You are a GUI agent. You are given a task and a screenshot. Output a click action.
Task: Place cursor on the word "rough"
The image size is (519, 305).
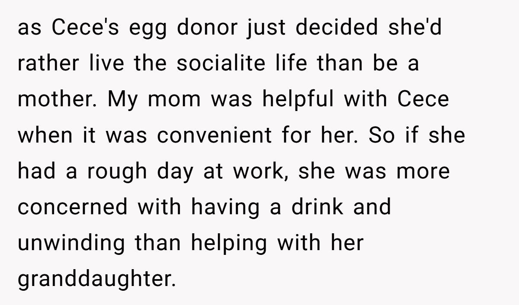[117, 172]
